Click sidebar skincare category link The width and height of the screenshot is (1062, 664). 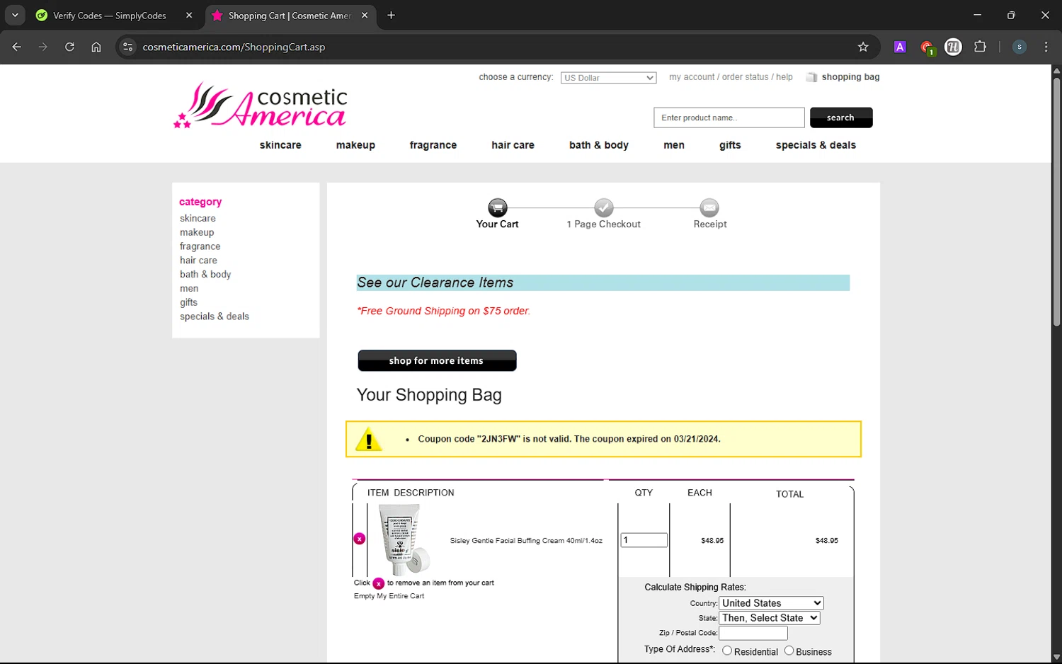198,219
